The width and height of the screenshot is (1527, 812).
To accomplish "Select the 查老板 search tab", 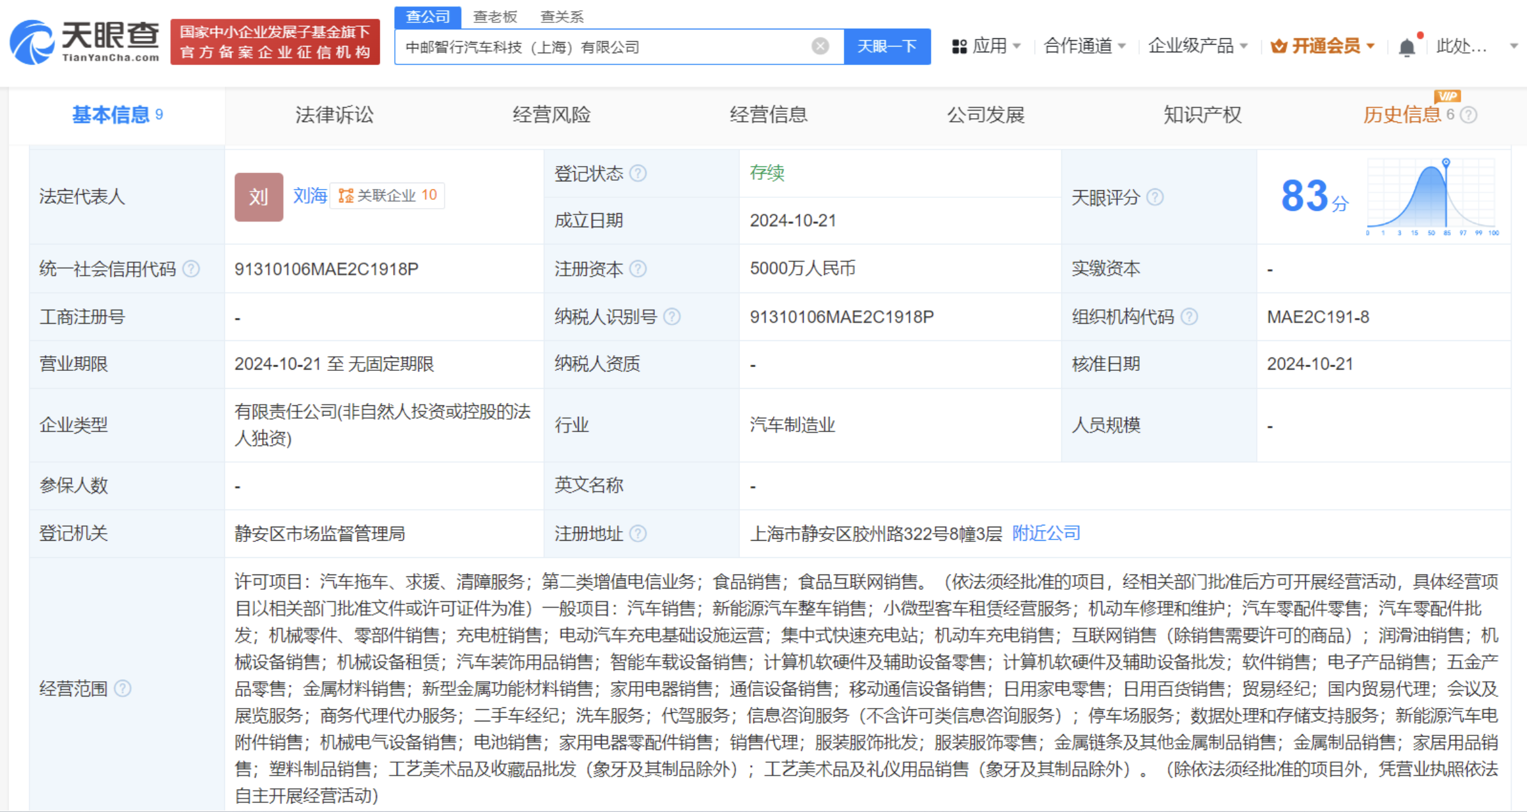I will tap(495, 17).
